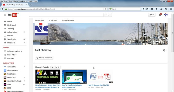The width and height of the screenshot is (174, 92).
Task: Click the 5 subscribers link
Action: pyautogui.click(x=39, y=20)
